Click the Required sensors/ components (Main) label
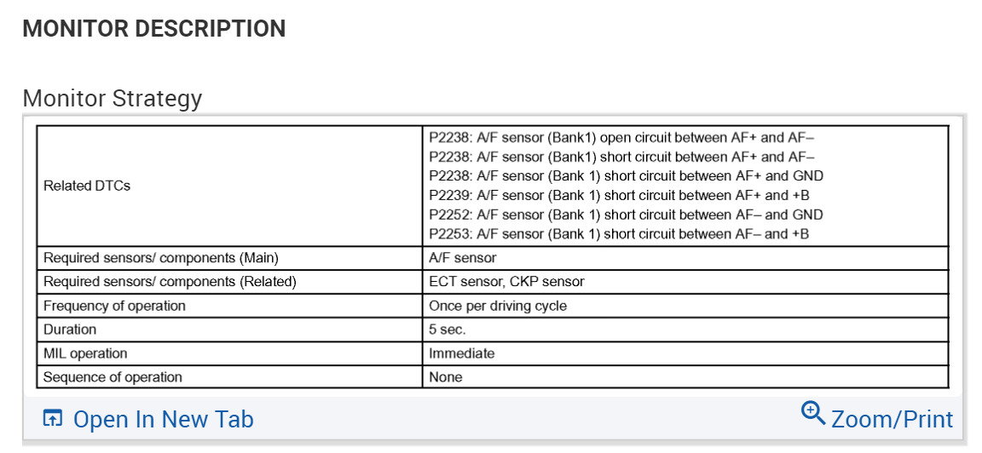Image resolution: width=982 pixels, height=453 pixels. pyautogui.click(x=161, y=257)
